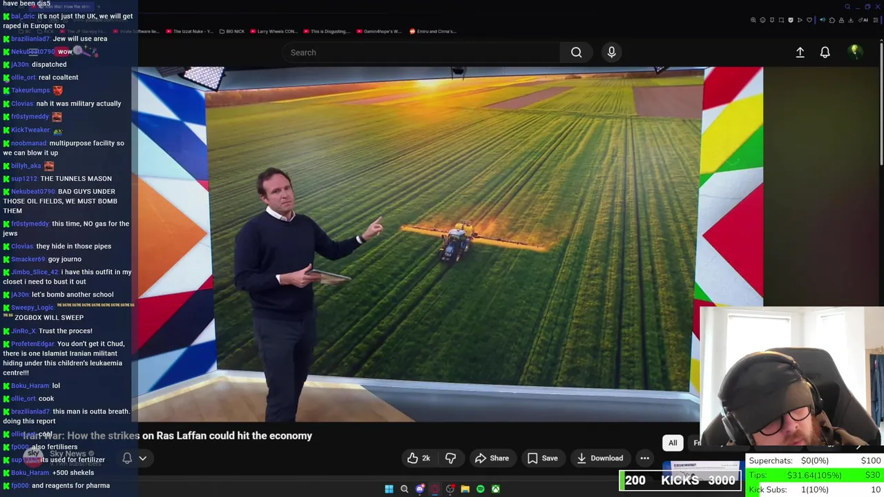Expand subscription options chevron beside bell
Viewport: 884px width, 497px height.
click(x=143, y=458)
